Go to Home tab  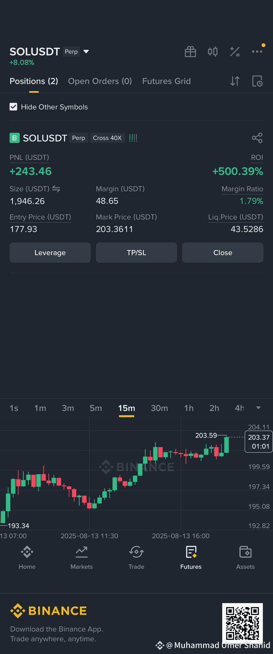27,558
